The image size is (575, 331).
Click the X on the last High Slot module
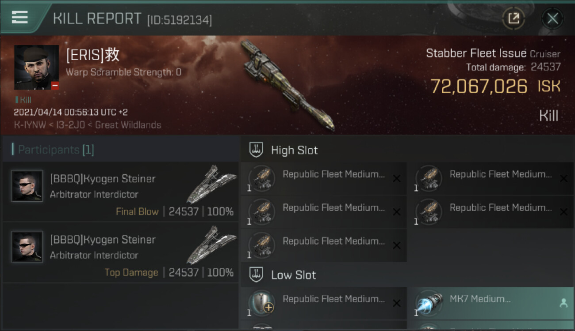pyautogui.click(x=397, y=245)
